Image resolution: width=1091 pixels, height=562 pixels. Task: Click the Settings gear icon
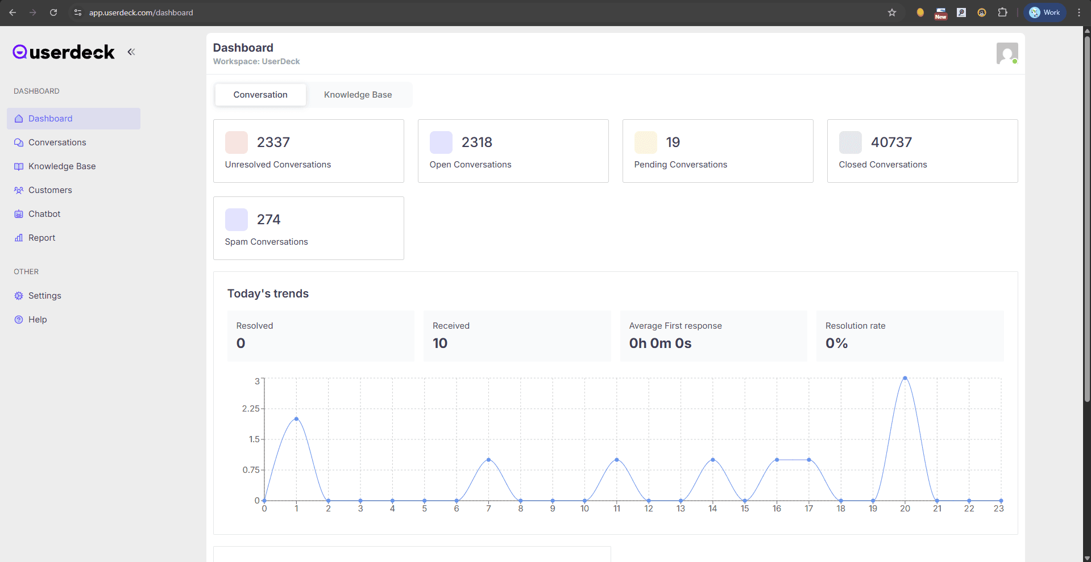(19, 296)
